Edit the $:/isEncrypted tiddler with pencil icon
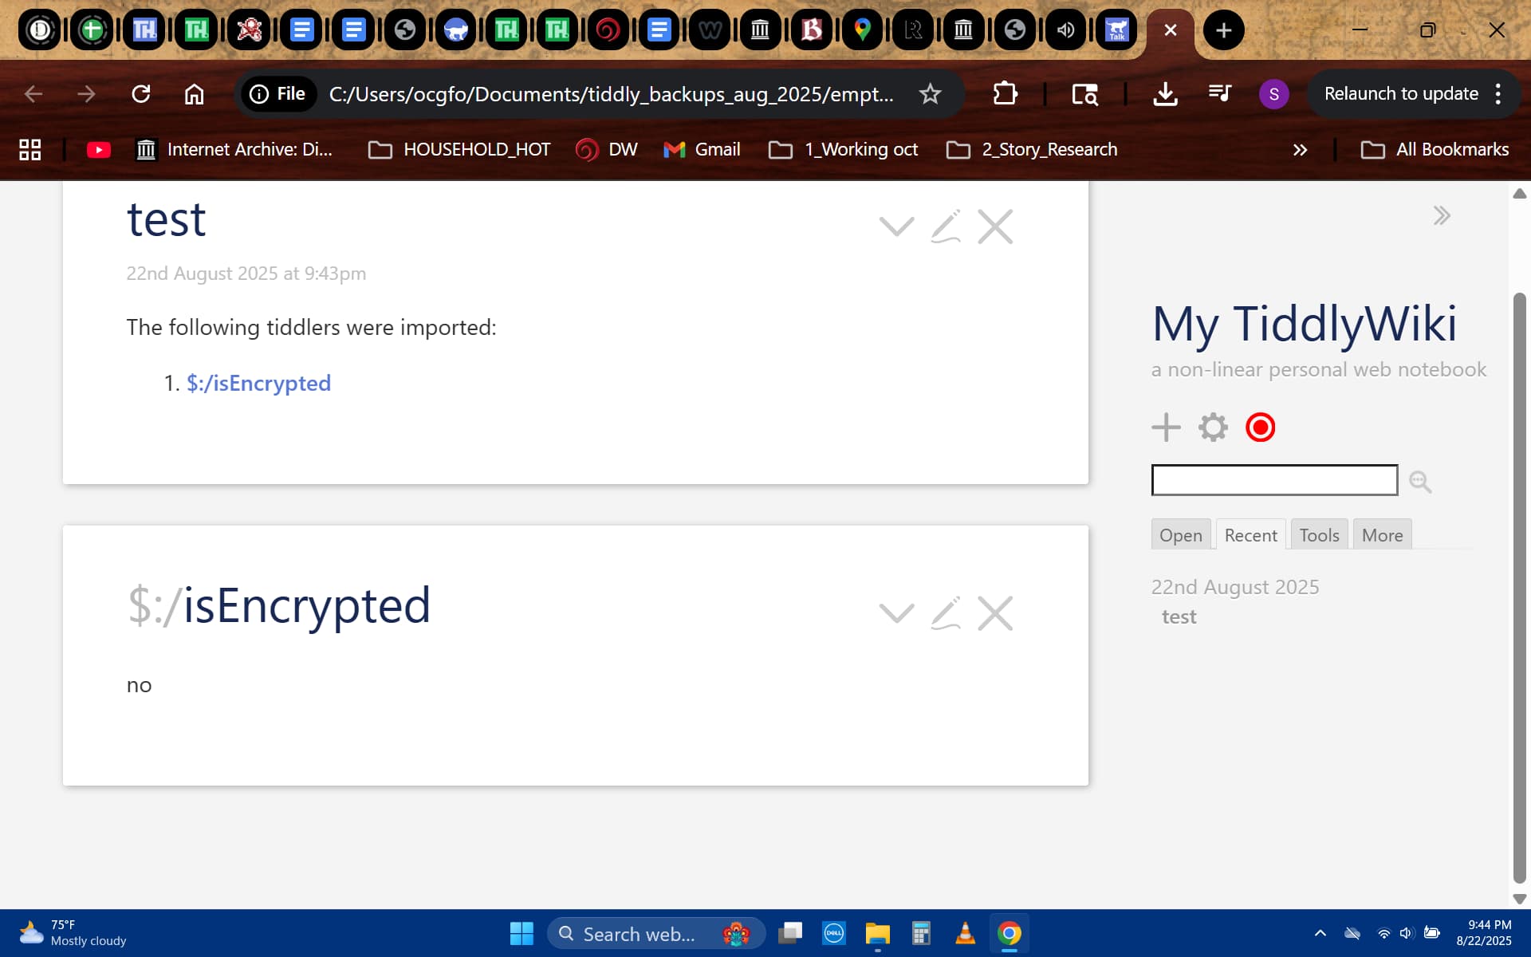 coord(946,613)
